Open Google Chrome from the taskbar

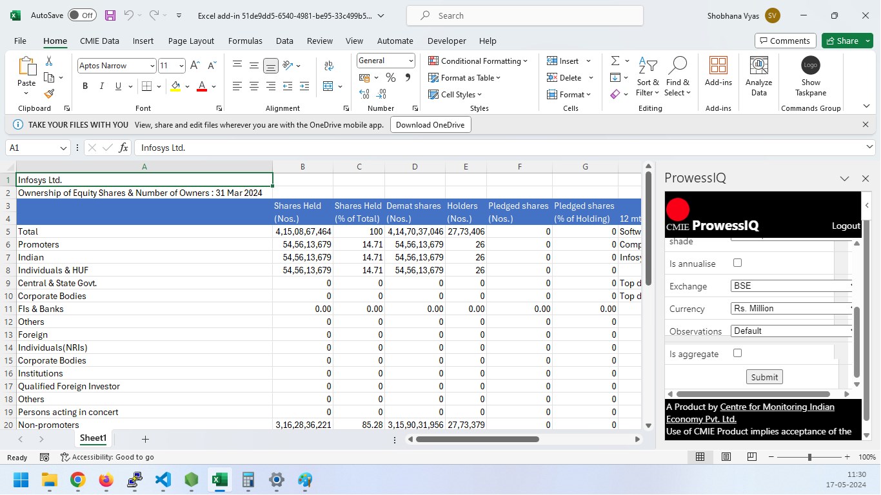[x=78, y=480]
